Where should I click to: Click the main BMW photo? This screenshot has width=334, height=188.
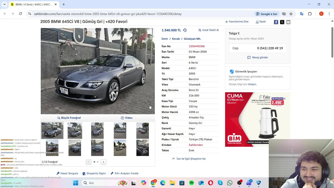pos(98,71)
